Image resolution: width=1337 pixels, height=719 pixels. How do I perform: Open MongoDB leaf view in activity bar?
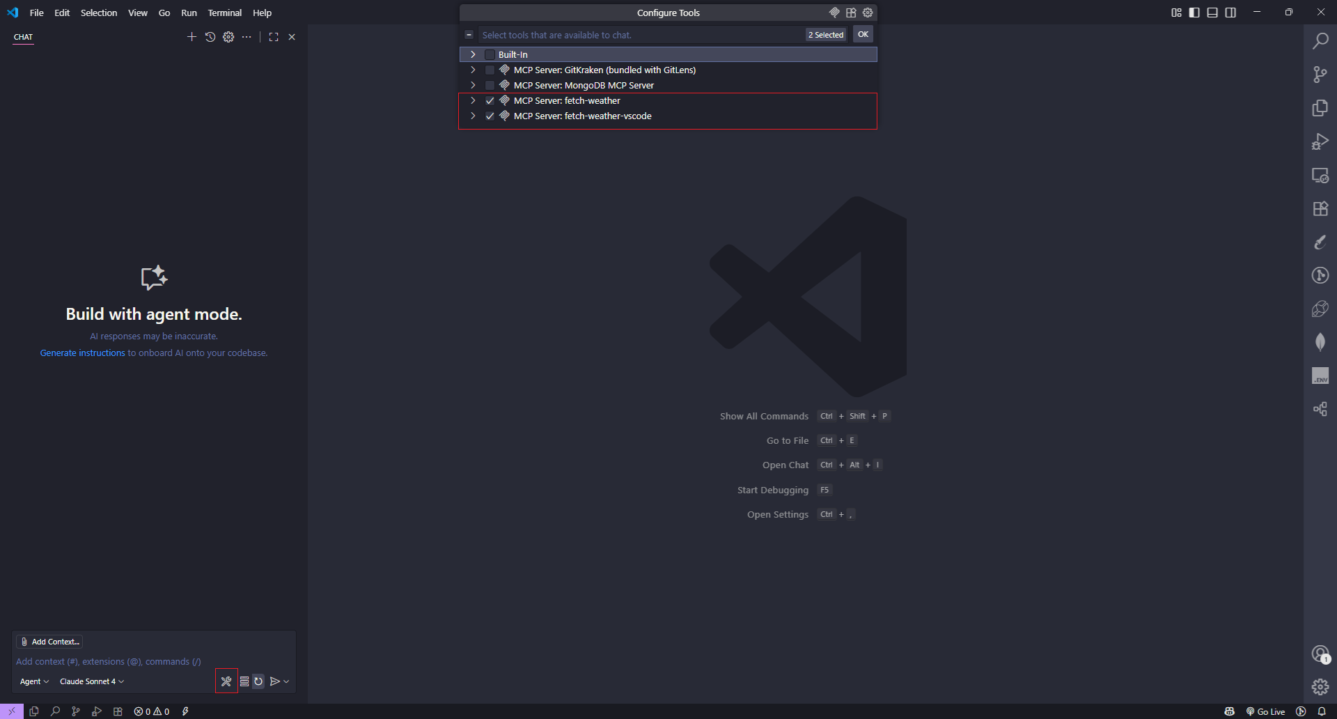point(1320,342)
